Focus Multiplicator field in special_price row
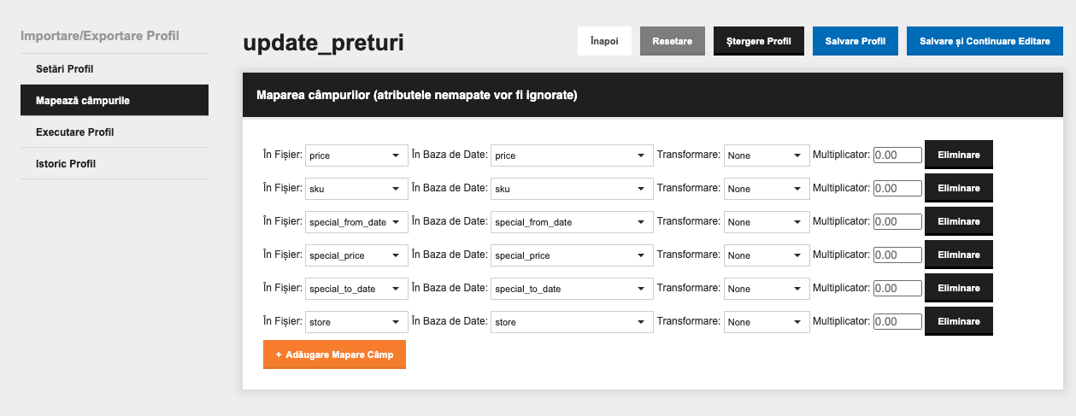 click(x=897, y=255)
